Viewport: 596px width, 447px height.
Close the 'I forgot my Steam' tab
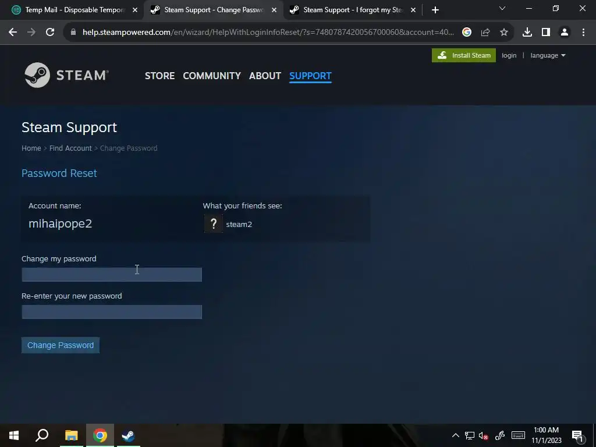[x=413, y=10]
